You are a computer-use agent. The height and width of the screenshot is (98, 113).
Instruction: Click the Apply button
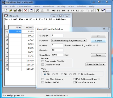click(x=98, y=55)
